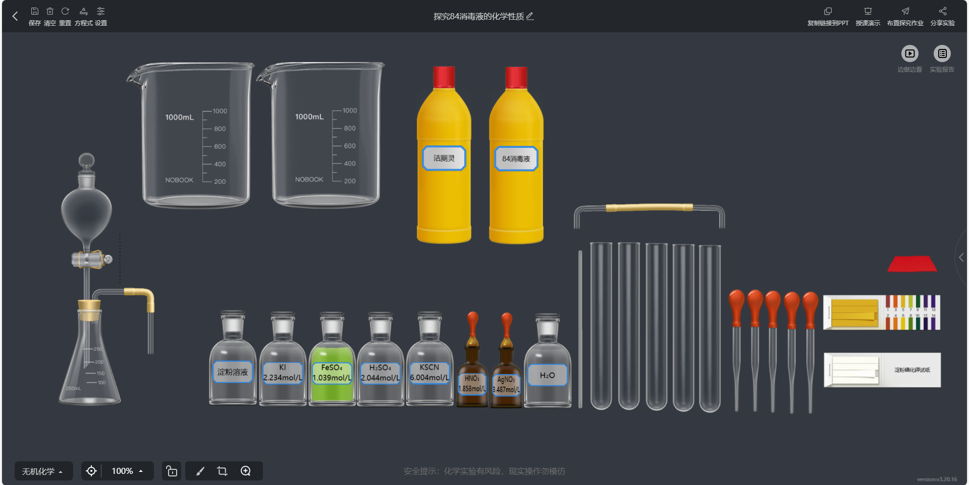This screenshot has height=485, width=969.
Task: Go back using the left arrow icon
Action: pos(15,16)
